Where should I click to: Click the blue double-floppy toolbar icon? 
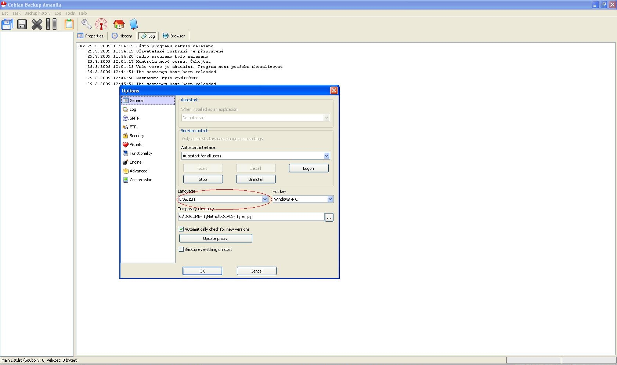click(x=7, y=24)
